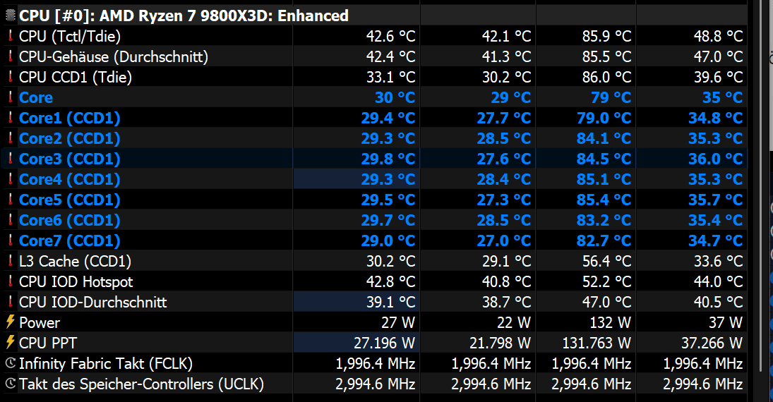This screenshot has width=773, height=402.
Task: Select the CPU IOD Hotspot label
Action: pyautogui.click(x=76, y=282)
